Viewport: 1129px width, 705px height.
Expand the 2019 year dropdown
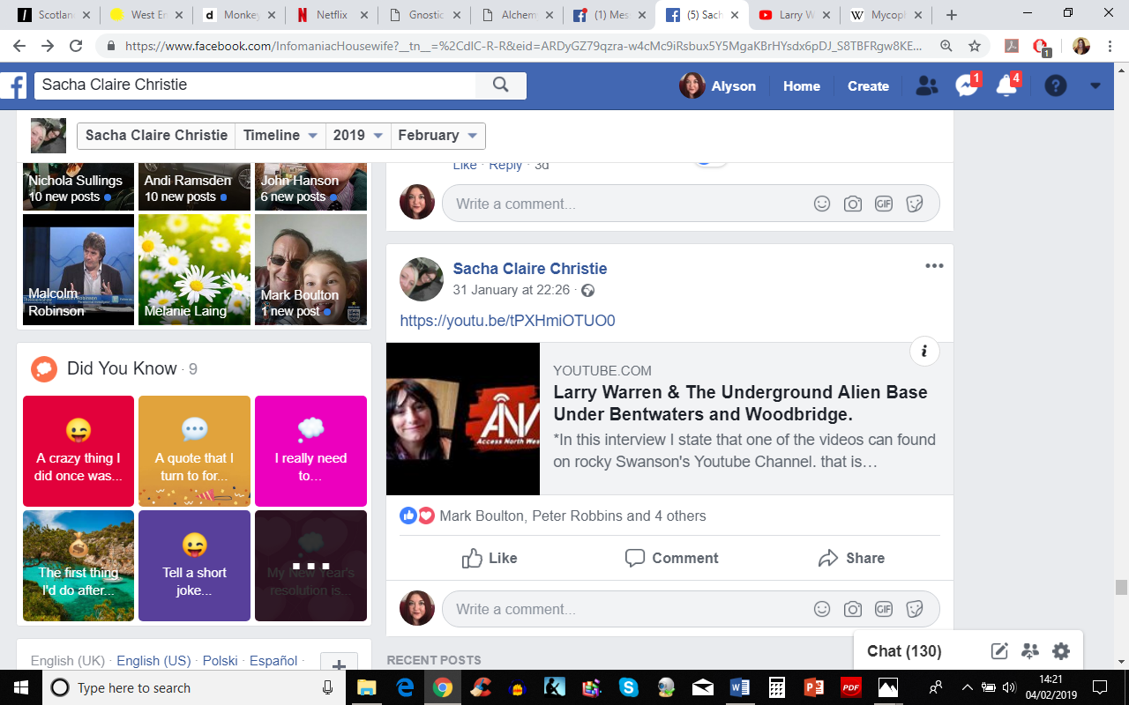[x=357, y=136]
